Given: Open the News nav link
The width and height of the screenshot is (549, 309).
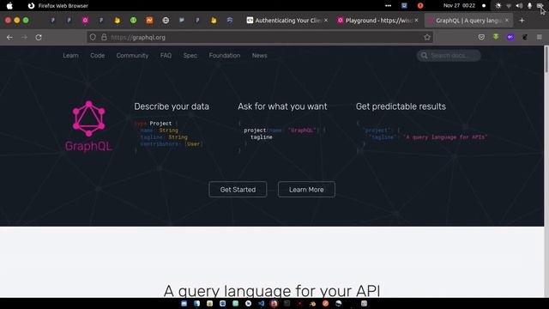Looking at the screenshot, I should pos(259,55).
